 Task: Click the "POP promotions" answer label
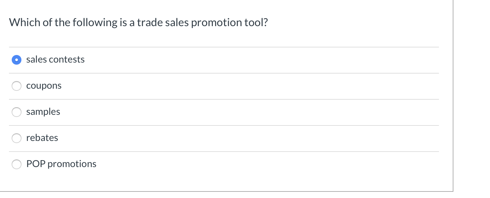pyautogui.click(x=61, y=164)
